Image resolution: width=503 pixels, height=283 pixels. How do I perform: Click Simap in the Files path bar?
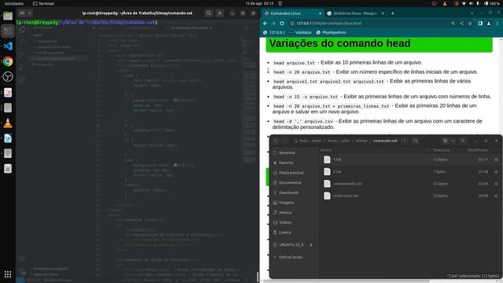[x=362, y=141]
